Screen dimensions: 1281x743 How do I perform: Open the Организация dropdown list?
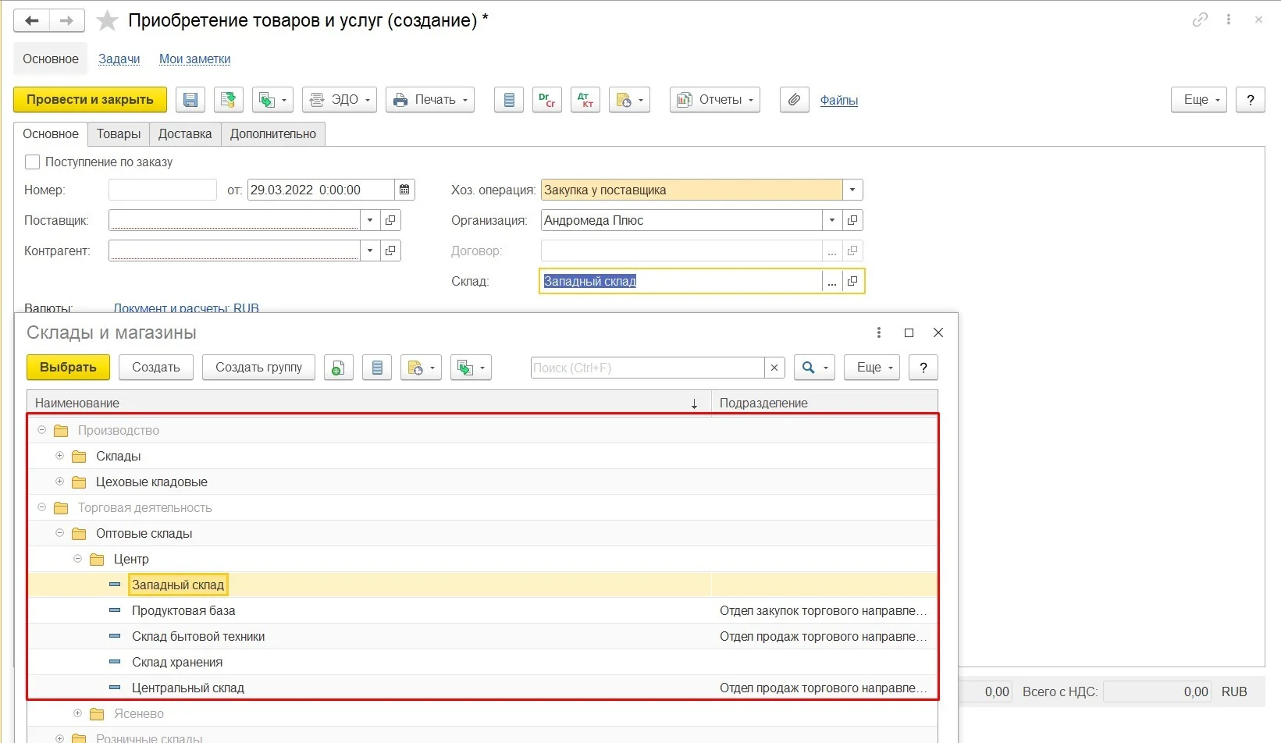coord(832,220)
